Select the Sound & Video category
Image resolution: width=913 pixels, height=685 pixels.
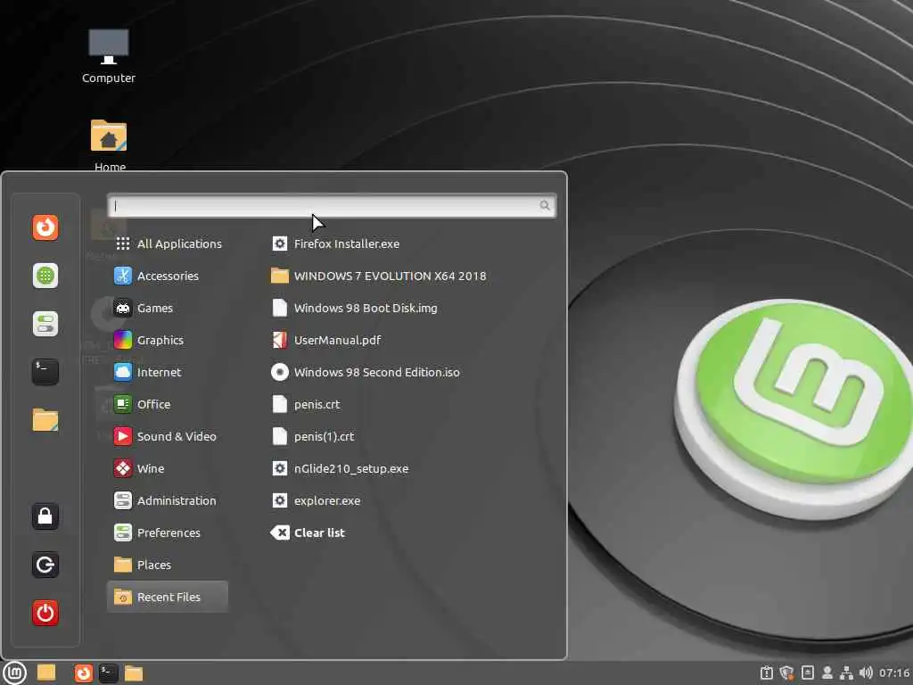click(x=168, y=436)
